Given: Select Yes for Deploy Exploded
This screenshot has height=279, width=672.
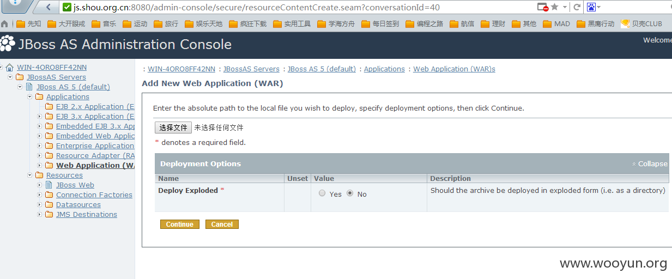Looking at the screenshot, I should 322,193.
